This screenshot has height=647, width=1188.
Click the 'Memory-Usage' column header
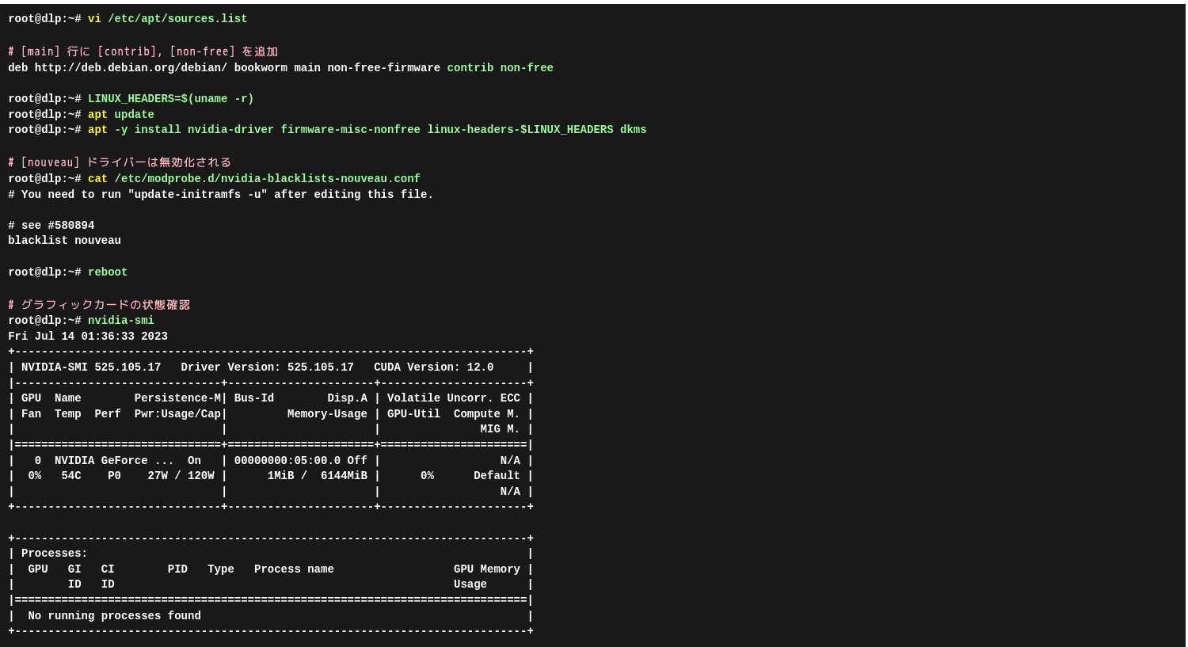tap(327, 414)
